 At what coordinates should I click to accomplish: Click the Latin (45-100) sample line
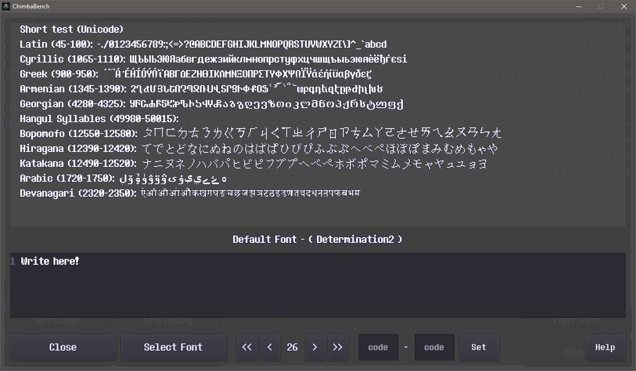tap(203, 44)
